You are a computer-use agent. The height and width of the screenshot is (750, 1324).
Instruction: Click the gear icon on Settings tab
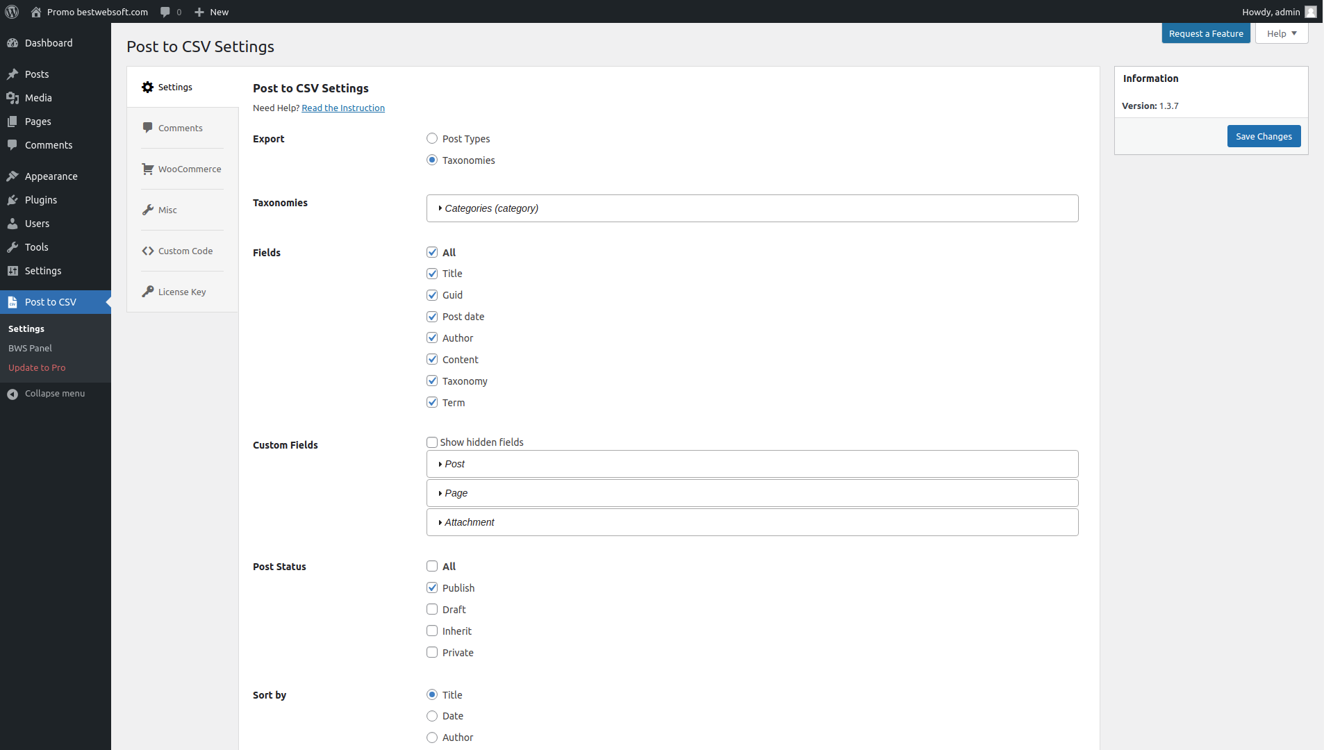pyautogui.click(x=147, y=87)
